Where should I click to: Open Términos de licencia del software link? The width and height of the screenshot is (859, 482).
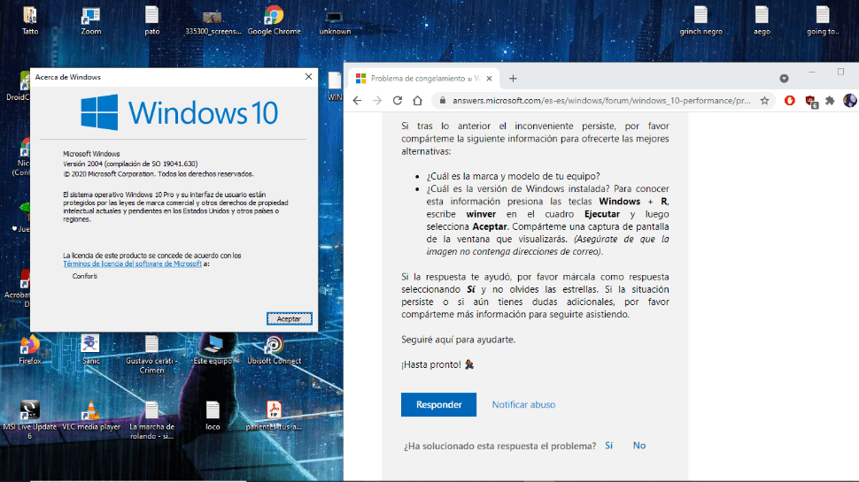point(132,264)
